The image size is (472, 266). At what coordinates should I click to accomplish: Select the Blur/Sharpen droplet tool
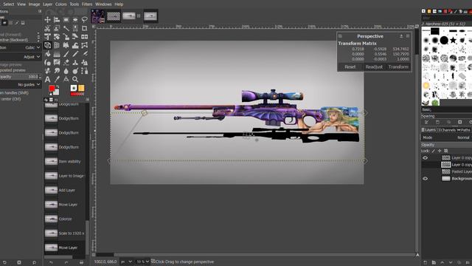tap(66, 71)
